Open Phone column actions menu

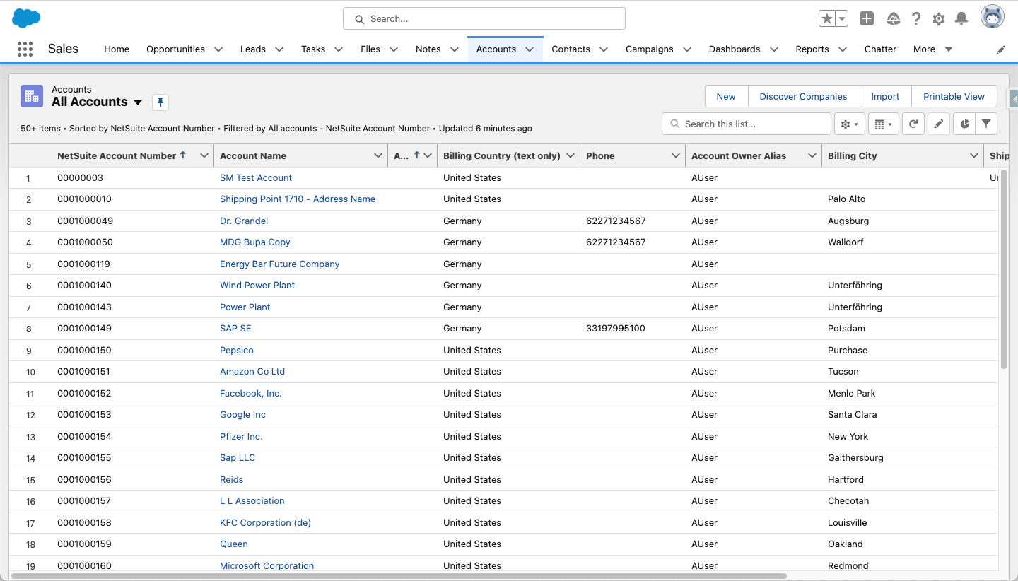point(676,155)
